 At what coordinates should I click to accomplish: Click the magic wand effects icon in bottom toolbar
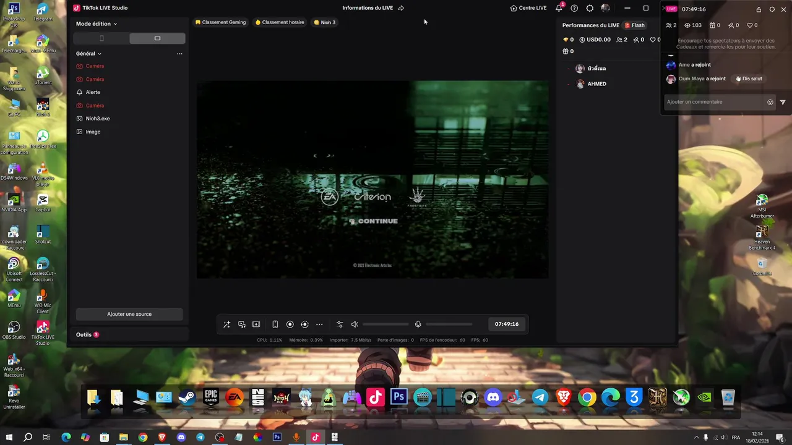point(226,324)
